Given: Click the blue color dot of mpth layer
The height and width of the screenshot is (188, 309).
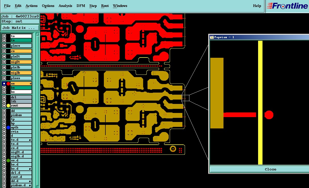Looking at the screenshot, I should pos(8,128).
